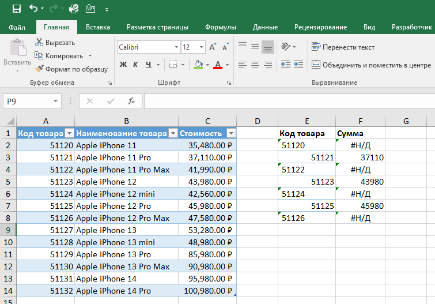Click middle vertical align icon
This screenshot has width=435, height=304.
(255, 47)
